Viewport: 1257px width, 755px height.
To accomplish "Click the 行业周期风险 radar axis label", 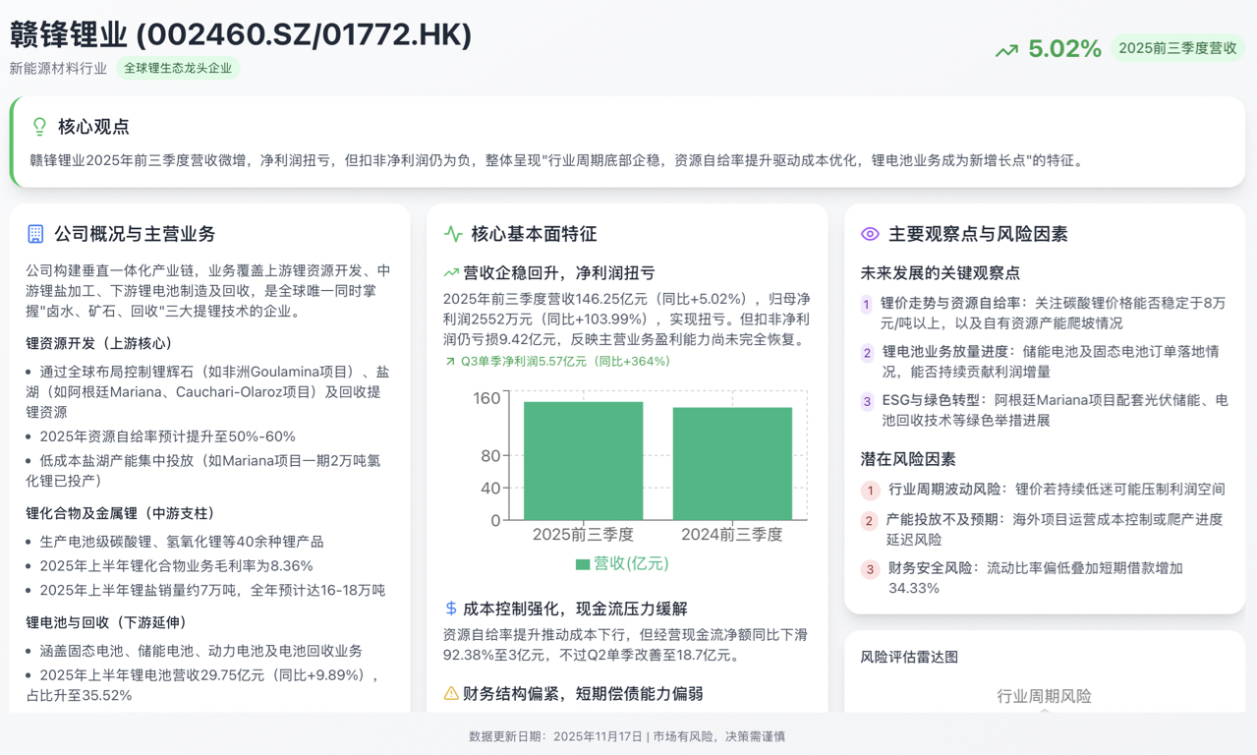I will [1044, 696].
